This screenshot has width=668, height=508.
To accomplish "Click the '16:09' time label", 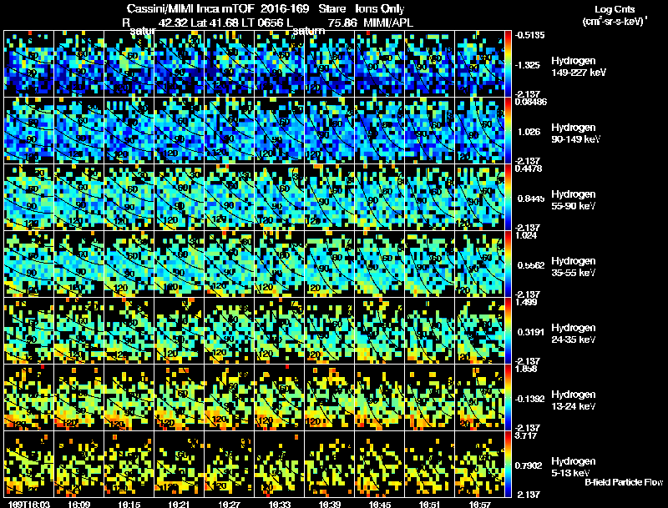I will click(x=78, y=505).
